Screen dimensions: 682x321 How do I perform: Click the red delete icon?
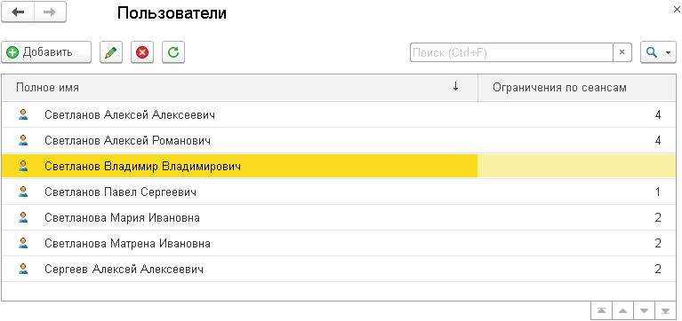tap(142, 52)
